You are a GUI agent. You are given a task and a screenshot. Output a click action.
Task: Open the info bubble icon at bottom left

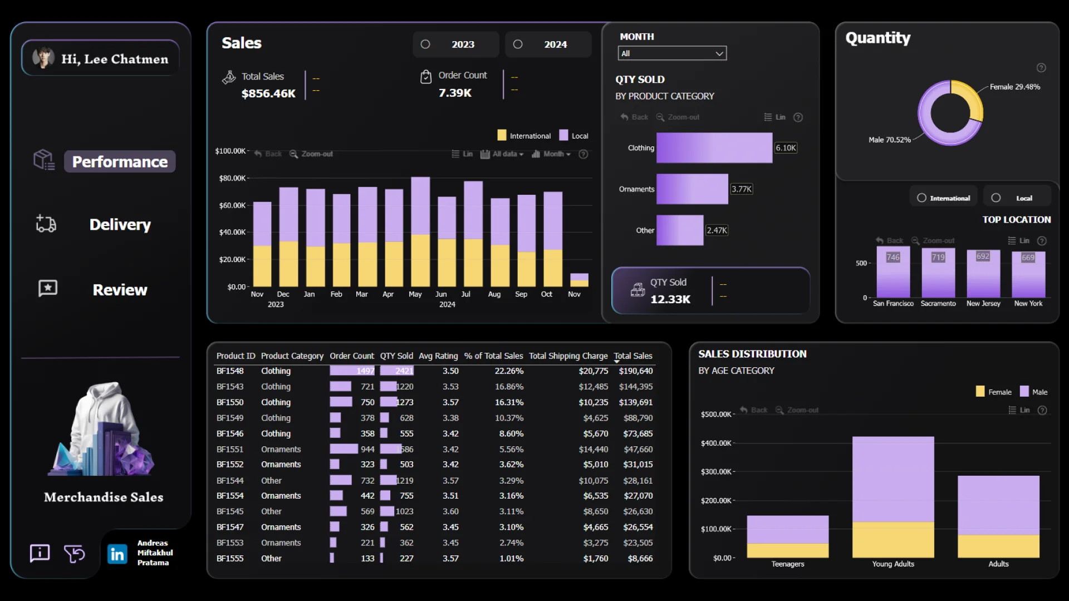coord(40,553)
